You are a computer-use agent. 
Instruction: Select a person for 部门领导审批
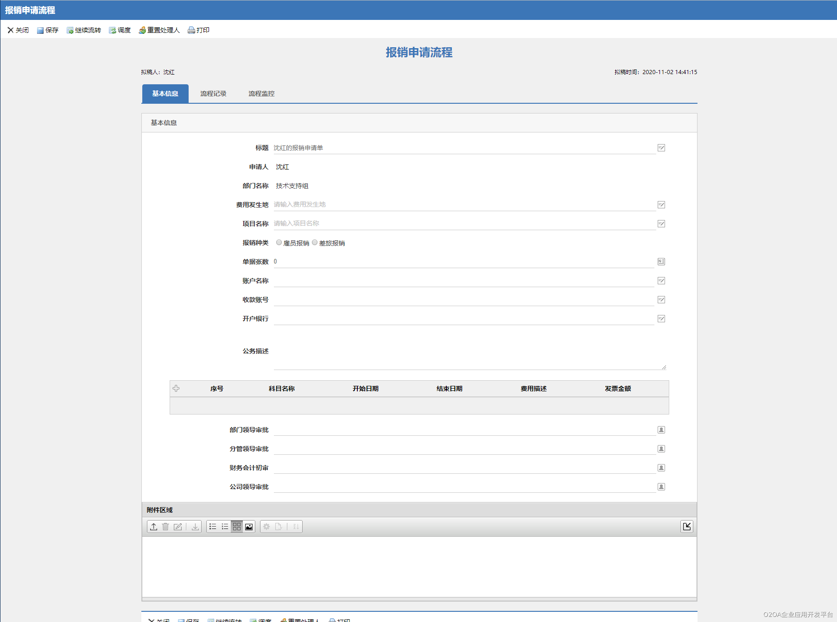click(661, 430)
